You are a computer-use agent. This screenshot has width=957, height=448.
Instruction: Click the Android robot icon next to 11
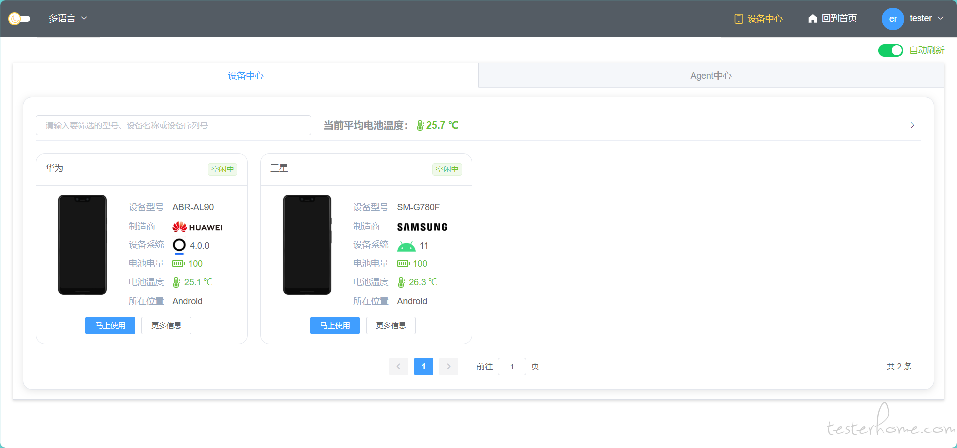coord(406,246)
